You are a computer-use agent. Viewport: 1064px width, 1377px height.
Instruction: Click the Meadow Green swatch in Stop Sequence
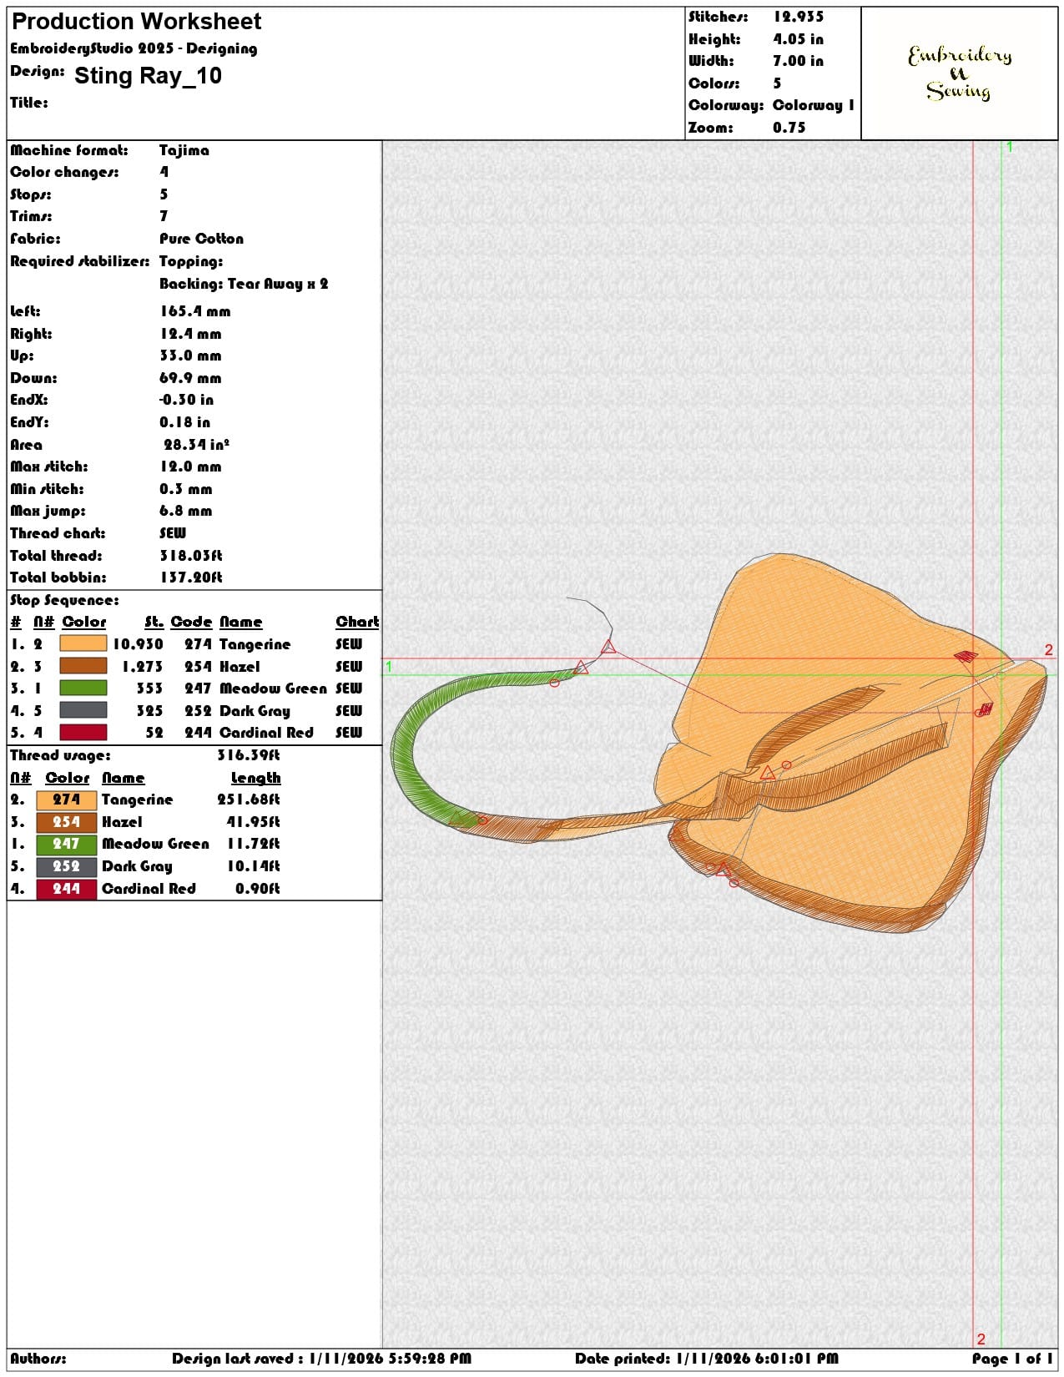tap(83, 688)
